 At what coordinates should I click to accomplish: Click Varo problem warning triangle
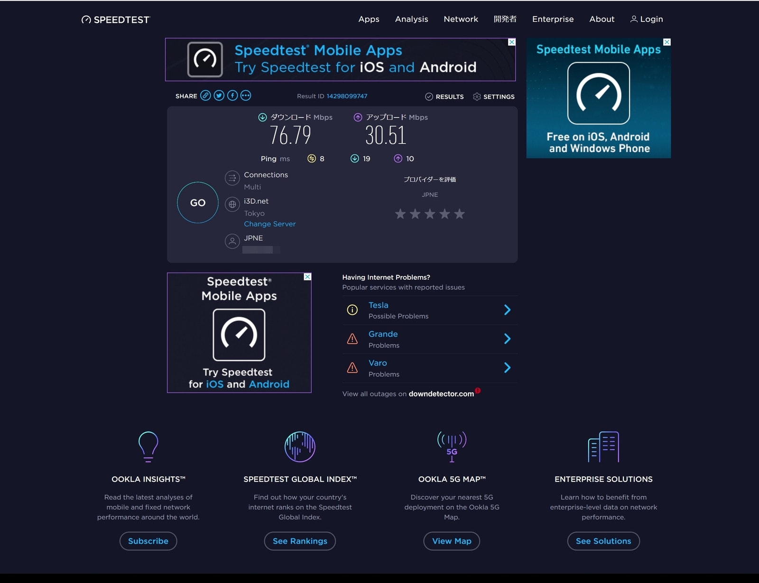pyautogui.click(x=352, y=368)
